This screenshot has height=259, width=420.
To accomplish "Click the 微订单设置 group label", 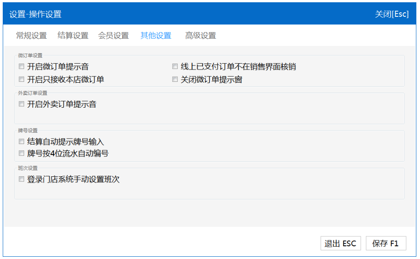I will click(x=30, y=55).
